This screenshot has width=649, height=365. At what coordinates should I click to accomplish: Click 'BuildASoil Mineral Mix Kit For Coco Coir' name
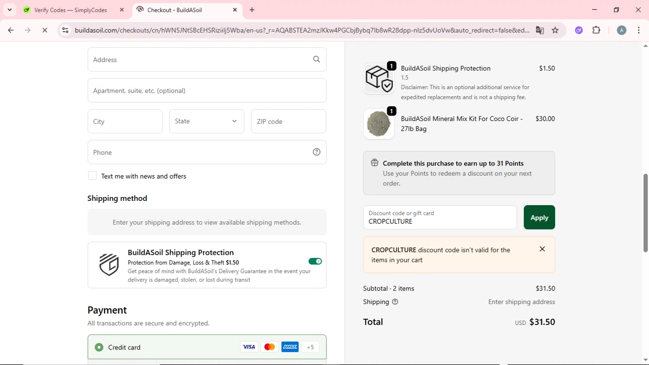tap(462, 123)
